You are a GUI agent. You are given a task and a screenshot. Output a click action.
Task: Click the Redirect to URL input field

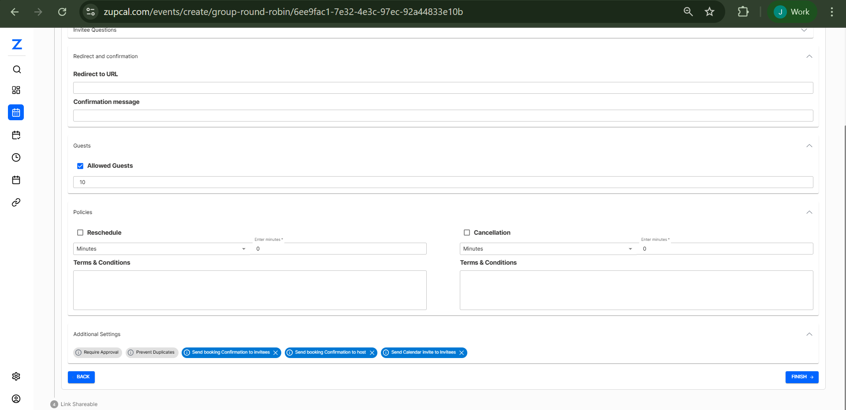click(x=443, y=88)
